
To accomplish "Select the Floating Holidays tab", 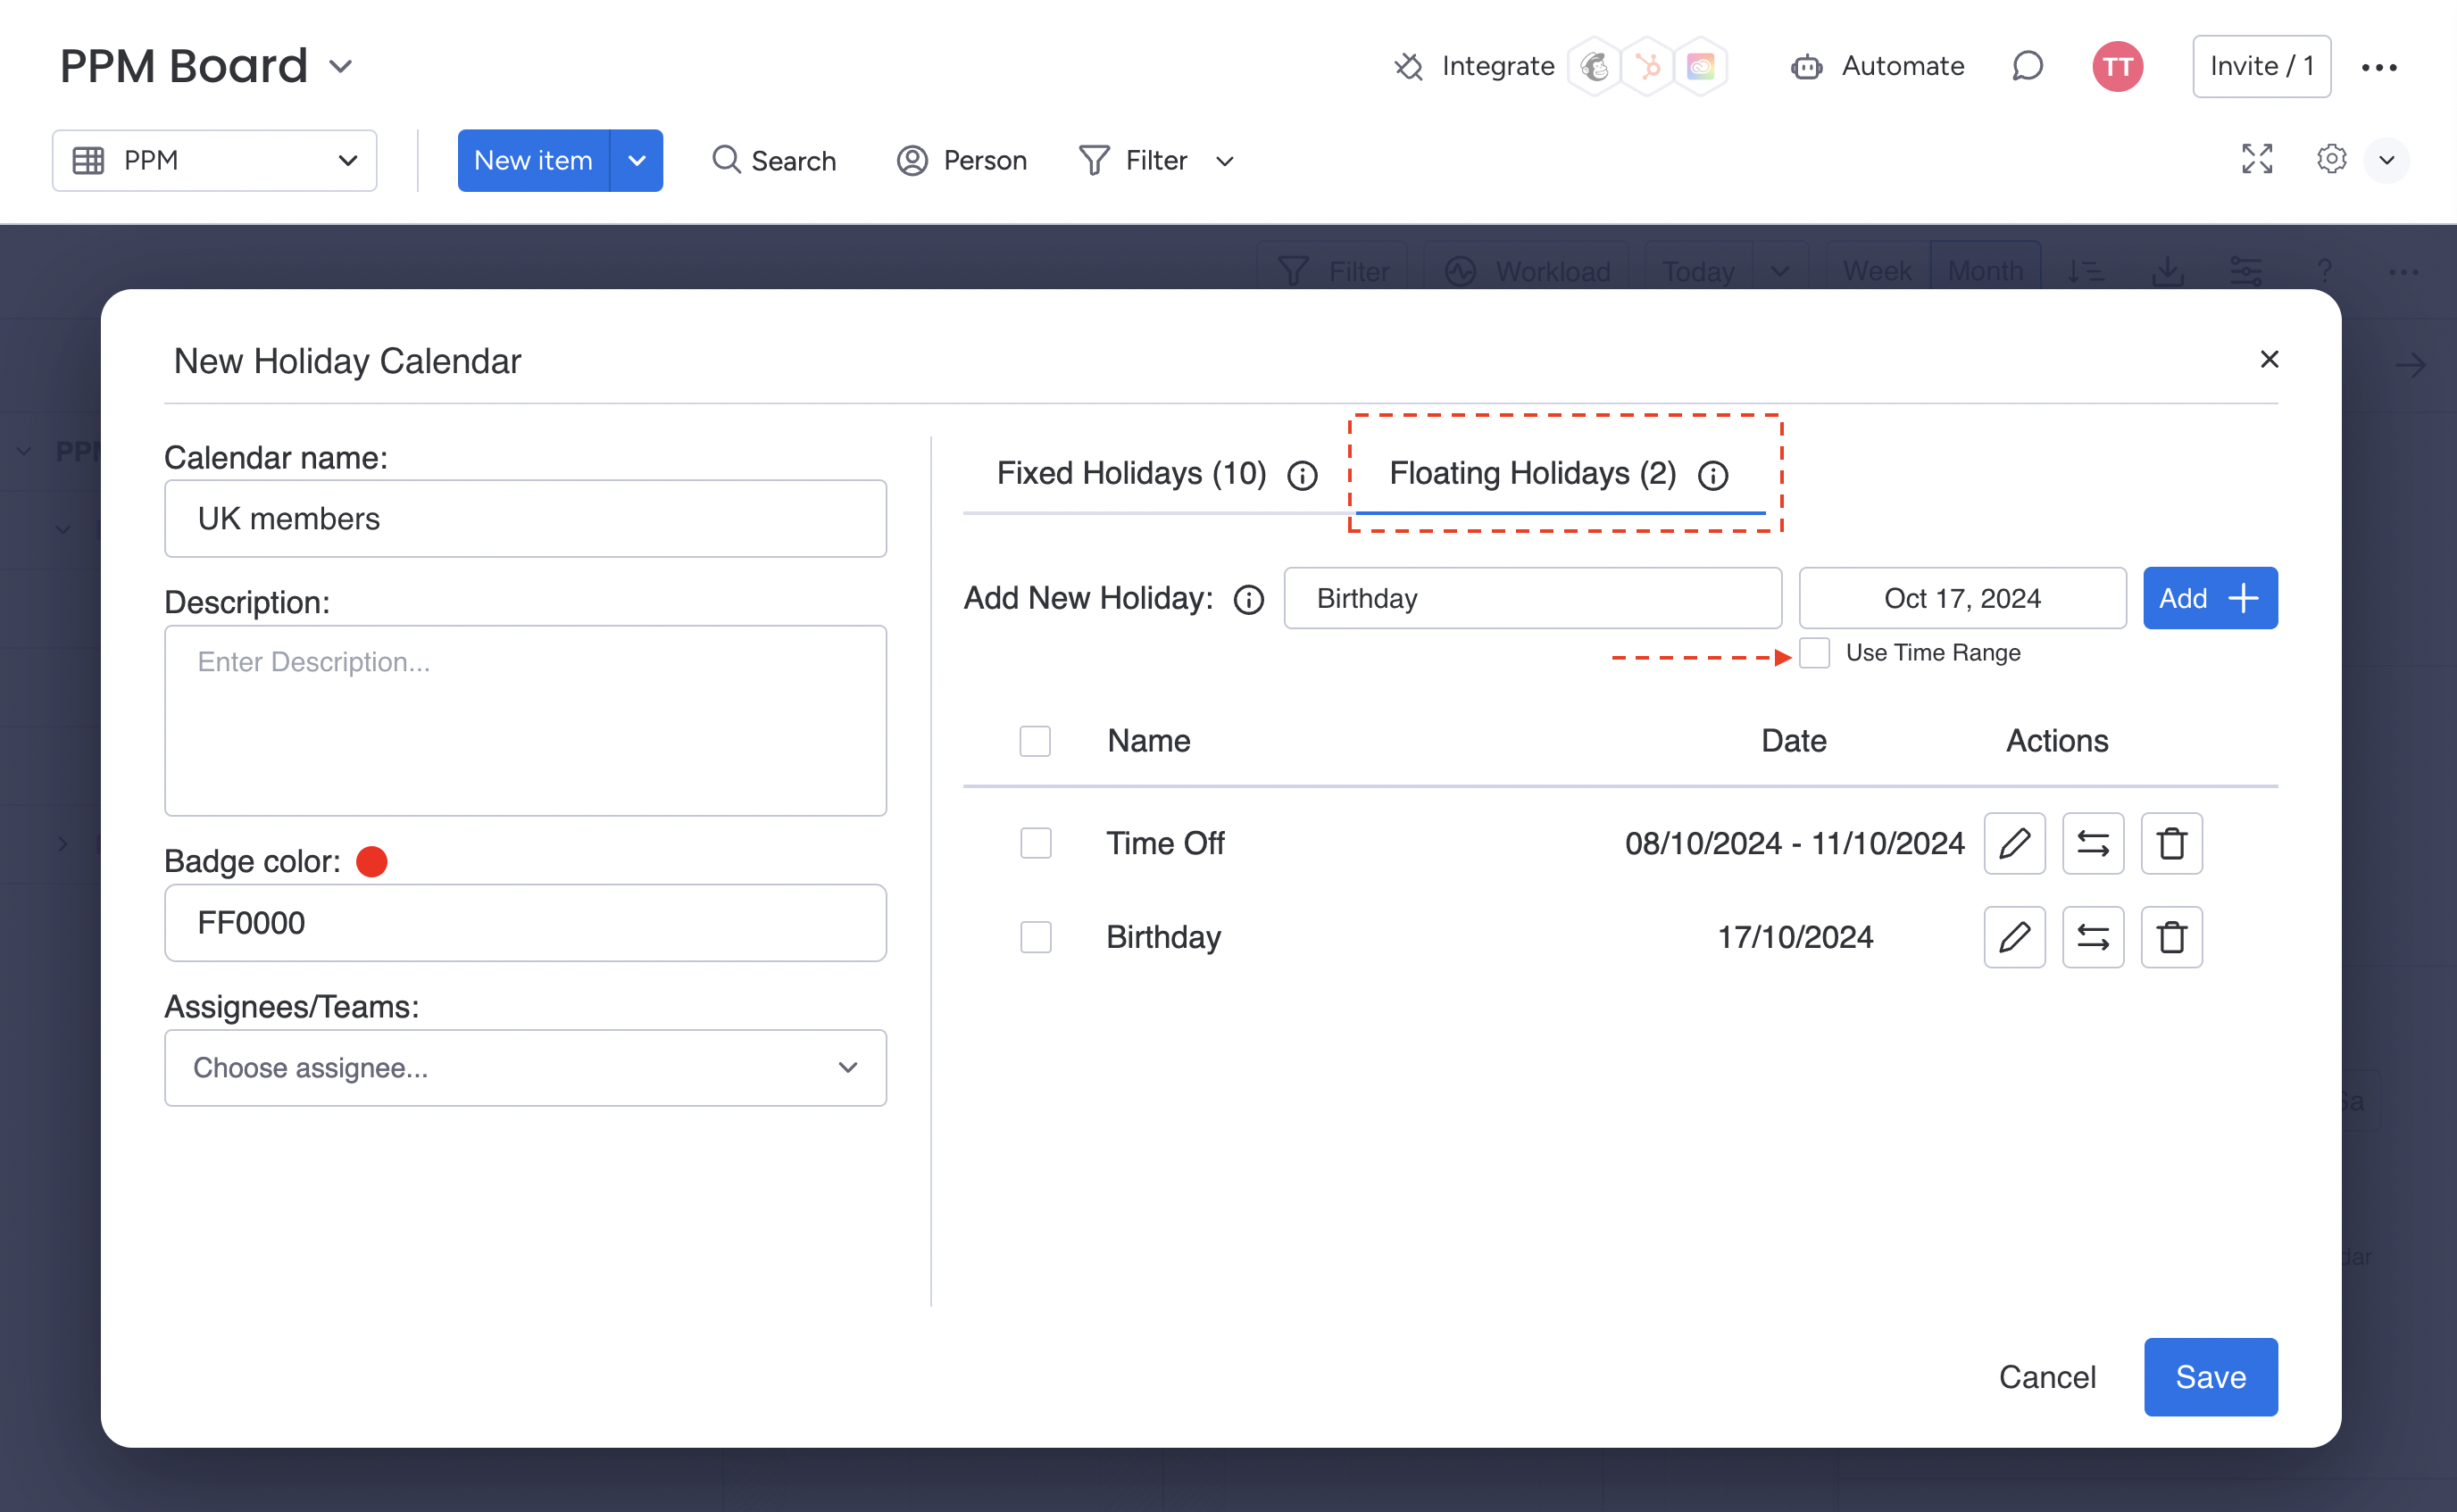I will tap(1532, 473).
